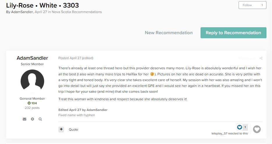
Task: Toggle Follow for this topic
Action: tap(247, 5)
